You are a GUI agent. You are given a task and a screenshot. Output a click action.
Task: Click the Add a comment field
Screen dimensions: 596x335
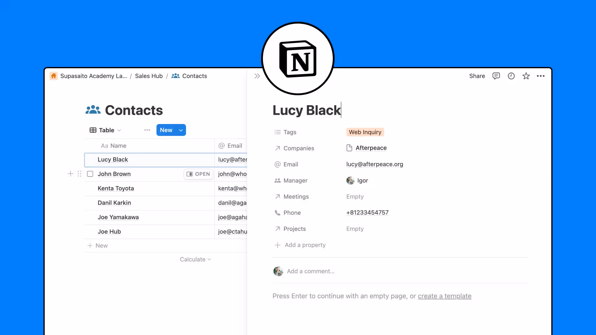click(310, 271)
